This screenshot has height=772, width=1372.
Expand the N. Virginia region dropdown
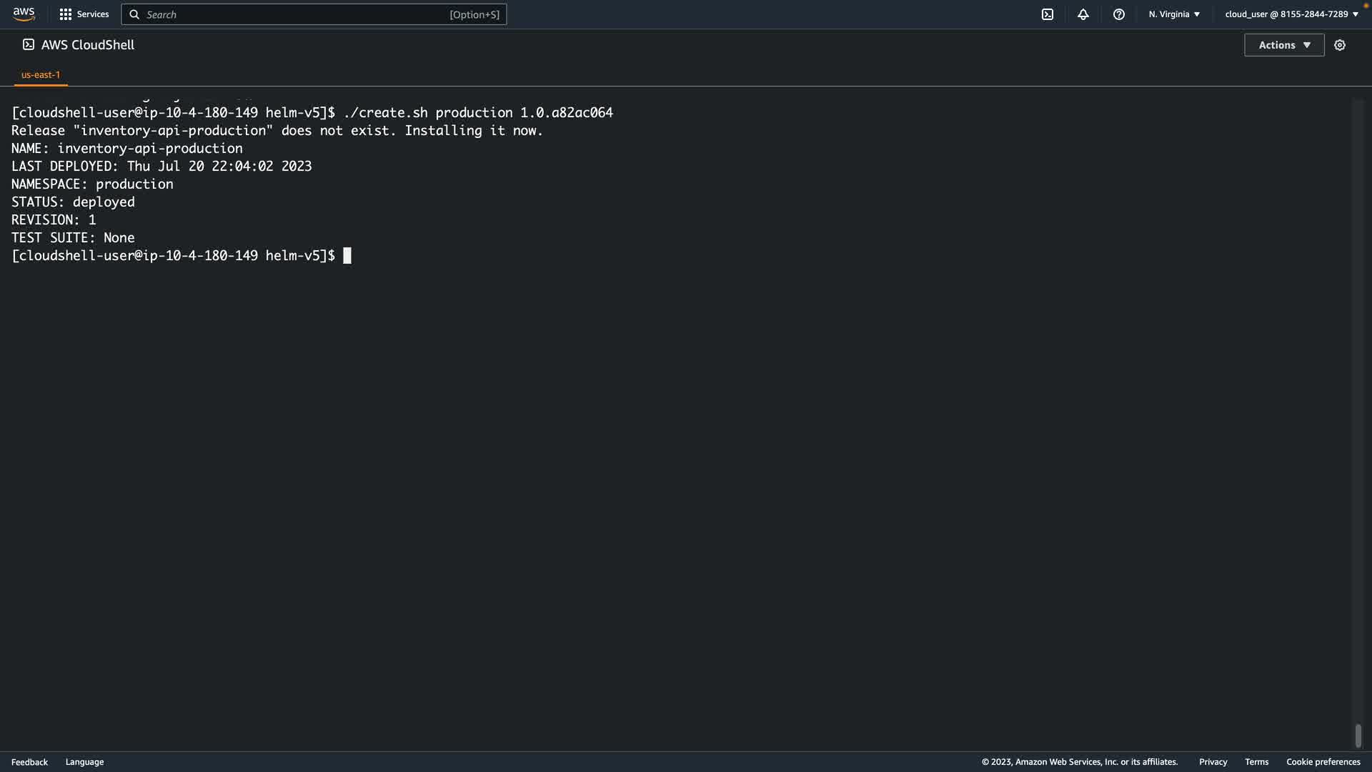[x=1174, y=14]
